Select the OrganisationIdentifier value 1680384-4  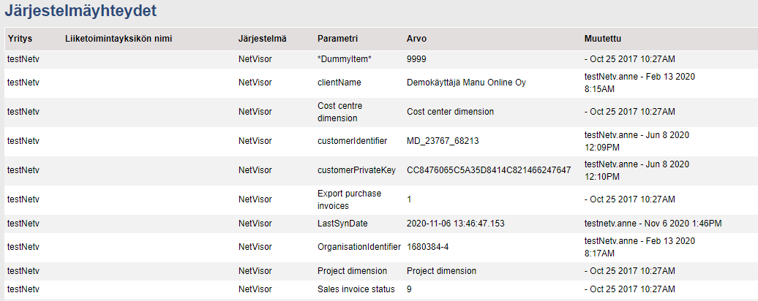pyautogui.click(x=432, y=247)
